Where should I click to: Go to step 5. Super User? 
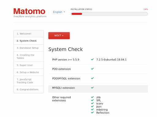pos(29,65)
